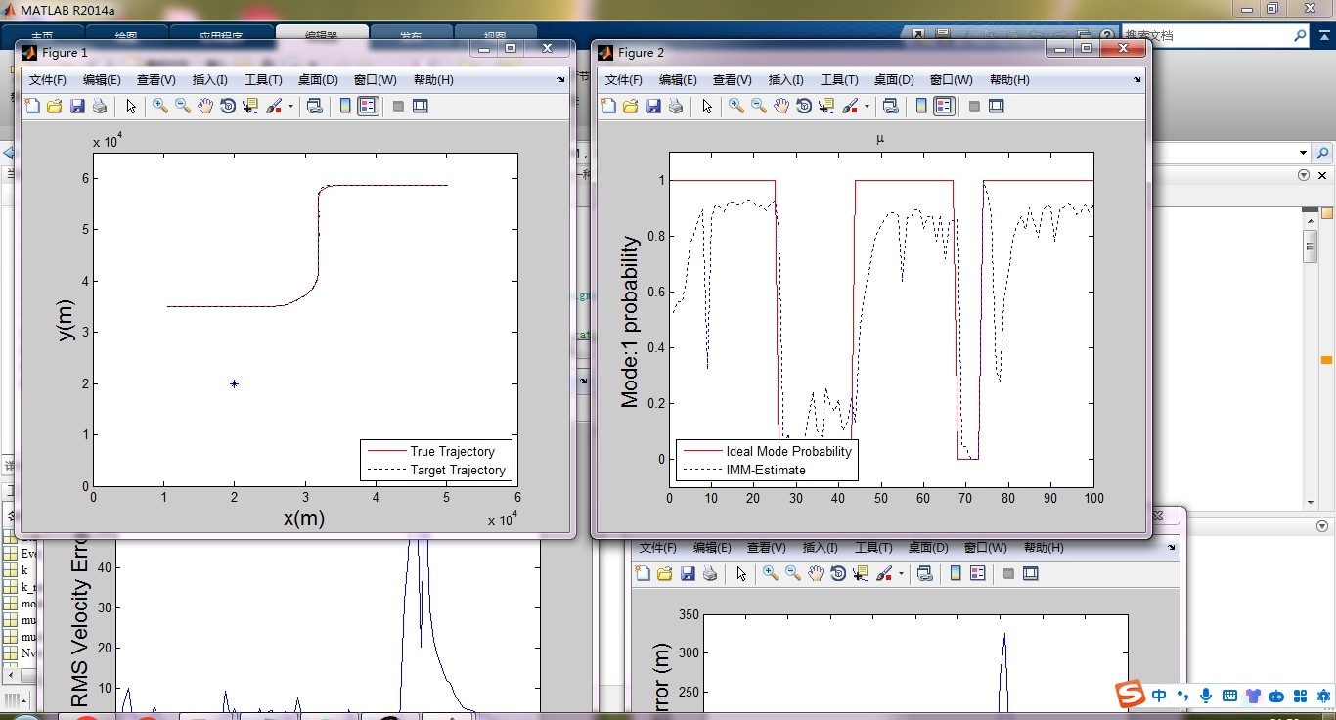Click Data Cursor icon in bottom-right figure window

(861, 573)
